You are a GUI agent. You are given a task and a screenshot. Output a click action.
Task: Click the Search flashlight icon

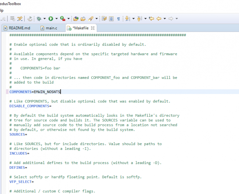click(x=91, y=19)
